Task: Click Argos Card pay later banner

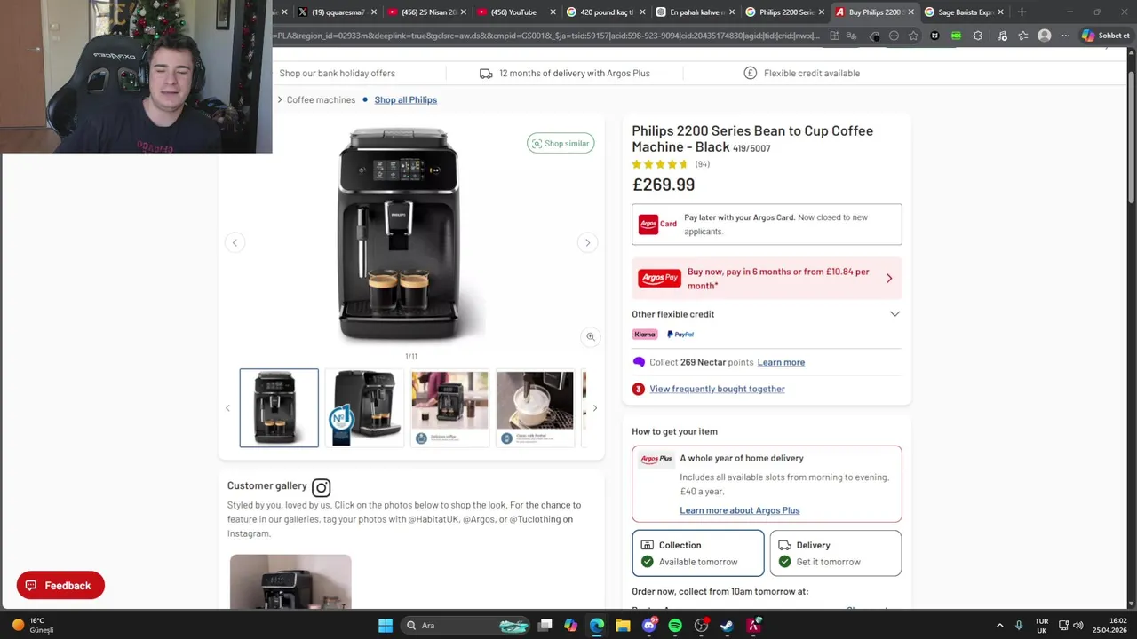Action: [x=767, y=225]
